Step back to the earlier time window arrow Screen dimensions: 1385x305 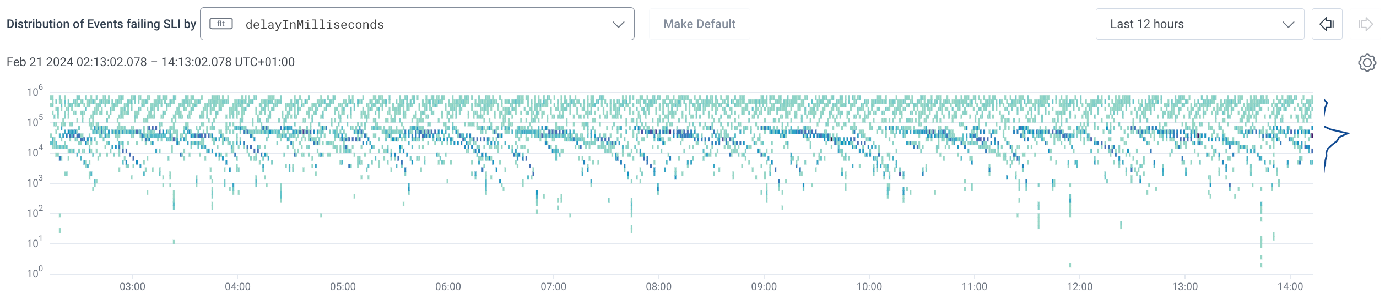[x=1327, y=24]
